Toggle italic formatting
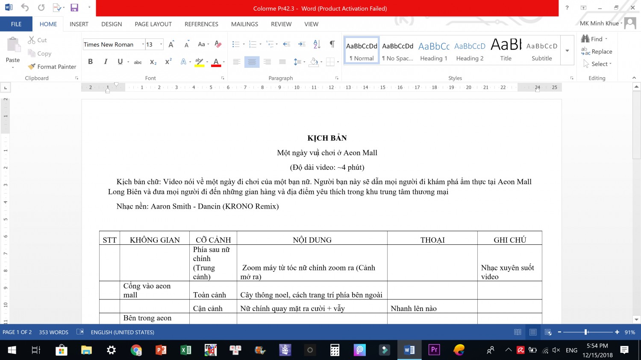 coord(106,62)
